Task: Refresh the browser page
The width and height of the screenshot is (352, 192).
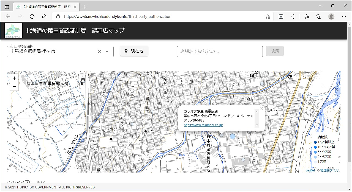Action: (32, 16)
